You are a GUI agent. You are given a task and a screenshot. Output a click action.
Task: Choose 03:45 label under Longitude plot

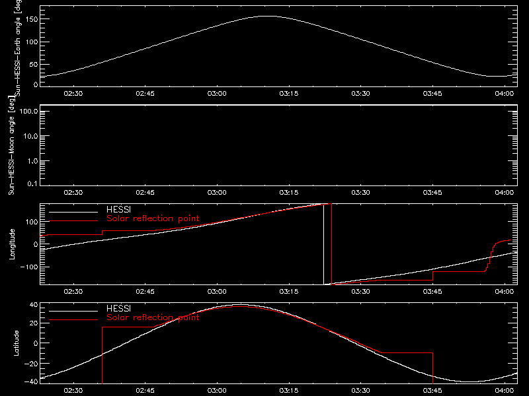(432, 291)
